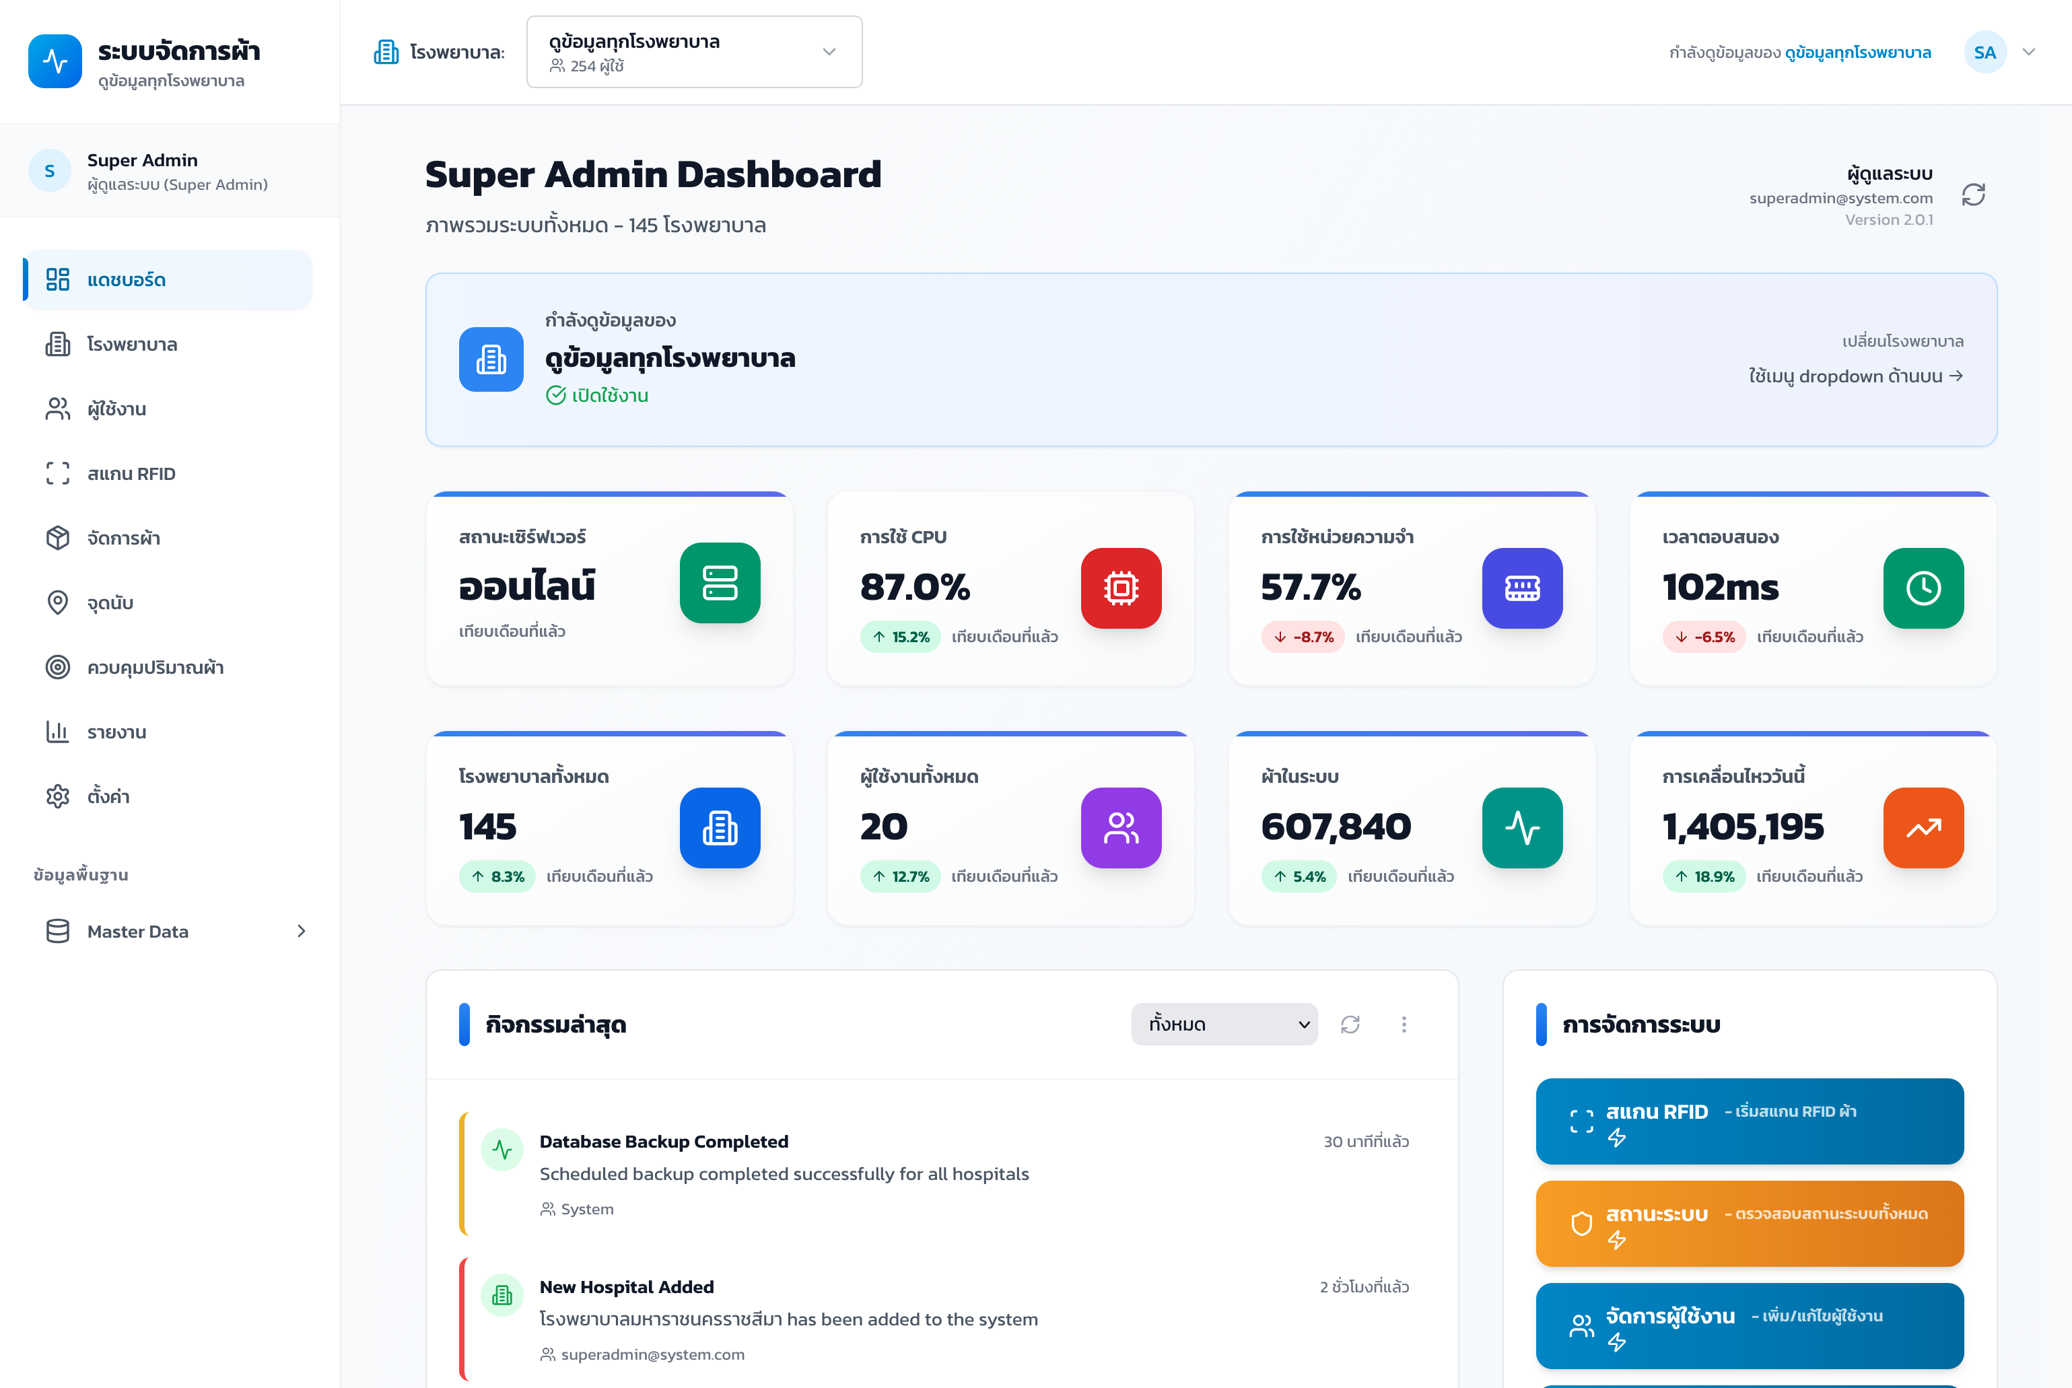Select the จัดการผ้า sidebar icon
The height and width of the screenshot is (1388, 2072).
[57, 537]
